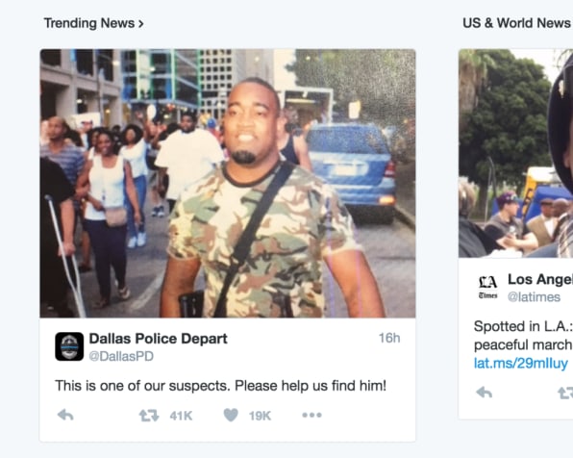View the suspect photo in Dallas tweet

click(x=228, y=183)
